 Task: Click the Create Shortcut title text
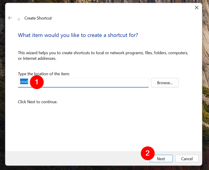[x=38, y=18]
